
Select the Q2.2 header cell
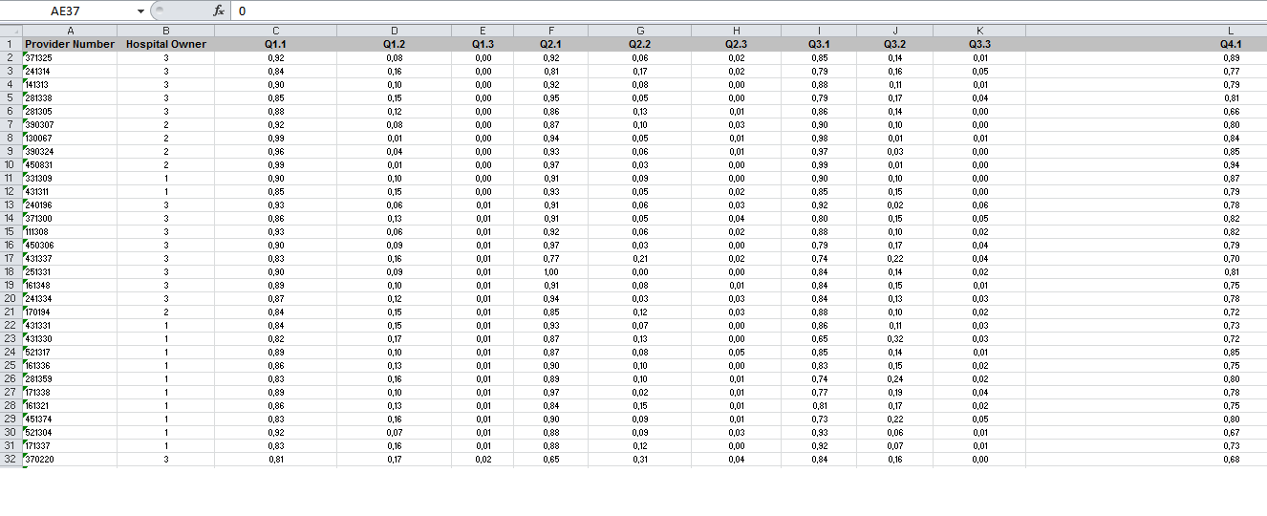[640, 44]
